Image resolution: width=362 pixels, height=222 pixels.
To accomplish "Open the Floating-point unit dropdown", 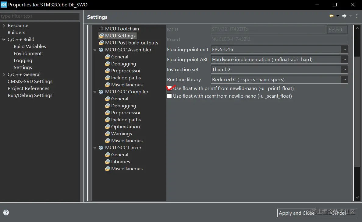I will (344, 49).
